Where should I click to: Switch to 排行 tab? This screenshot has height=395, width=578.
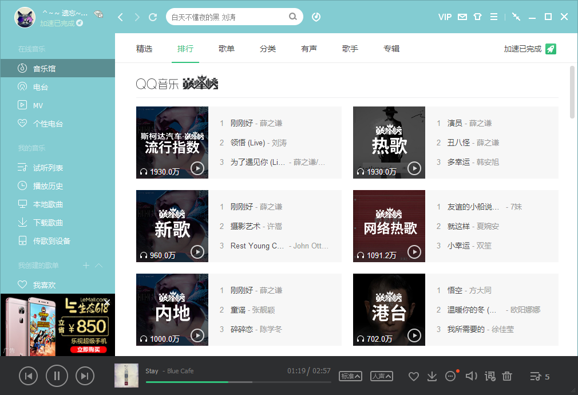pyautogui.click(x=185, y=49)
